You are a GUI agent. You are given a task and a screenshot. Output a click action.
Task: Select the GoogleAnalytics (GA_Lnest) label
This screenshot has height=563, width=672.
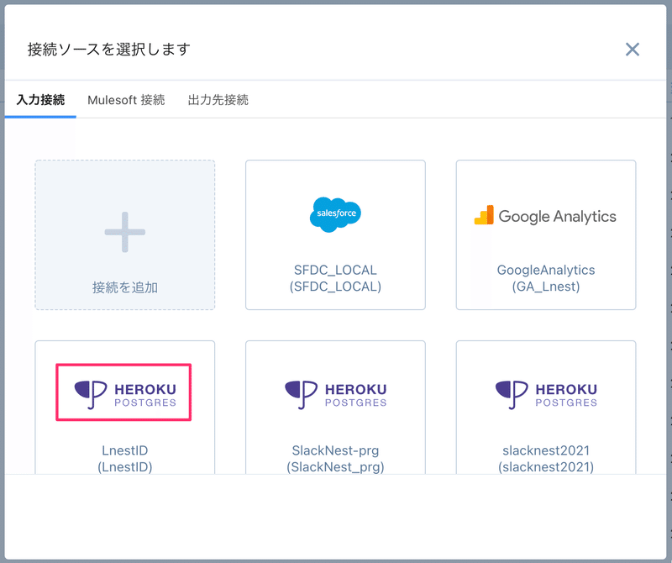click(545, 278)
